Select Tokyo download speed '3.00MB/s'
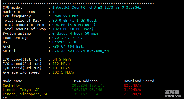 tap(133, 90)
